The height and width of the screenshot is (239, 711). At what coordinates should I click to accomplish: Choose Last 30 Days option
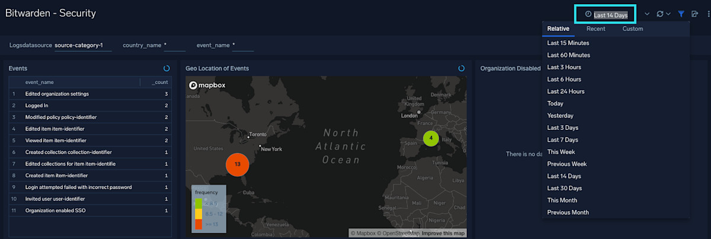pos(564,188)
